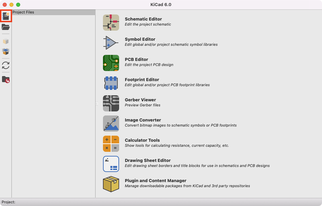Click the Drawing Sheet Editor title text

click(x=148, y=161)
